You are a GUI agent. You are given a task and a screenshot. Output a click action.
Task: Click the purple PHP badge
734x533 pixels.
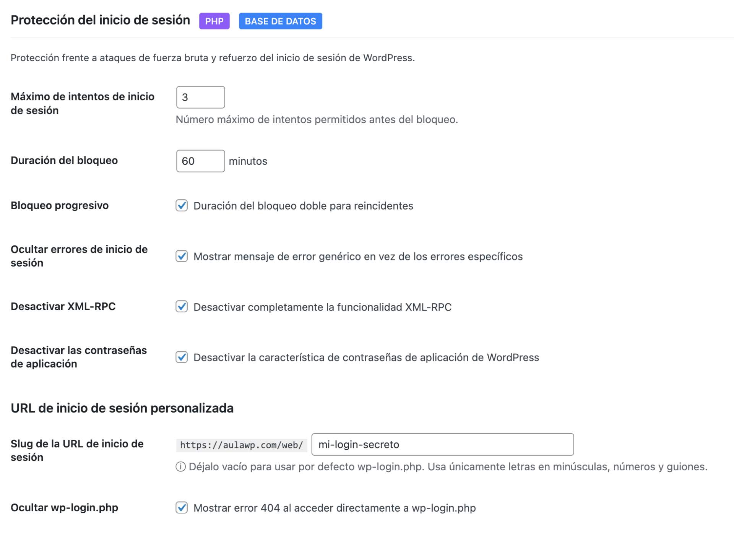pos(214,21)
